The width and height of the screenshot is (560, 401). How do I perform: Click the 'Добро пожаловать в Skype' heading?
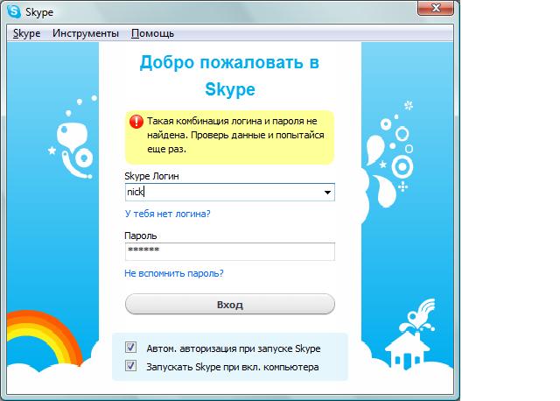tap(229, 75)
